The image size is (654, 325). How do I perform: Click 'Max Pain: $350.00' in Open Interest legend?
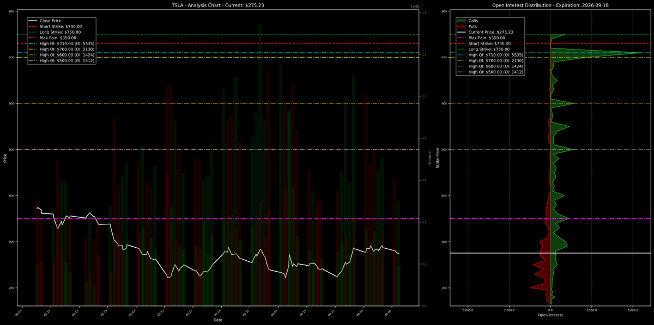tap(486, 38)
